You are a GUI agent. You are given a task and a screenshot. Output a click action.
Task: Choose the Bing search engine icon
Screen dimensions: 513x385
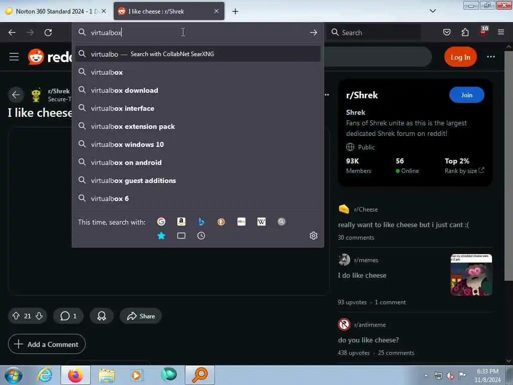click(201, 222)
